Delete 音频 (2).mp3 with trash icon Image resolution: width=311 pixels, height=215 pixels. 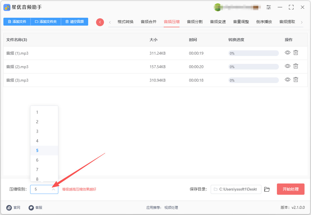click(296, 66)
